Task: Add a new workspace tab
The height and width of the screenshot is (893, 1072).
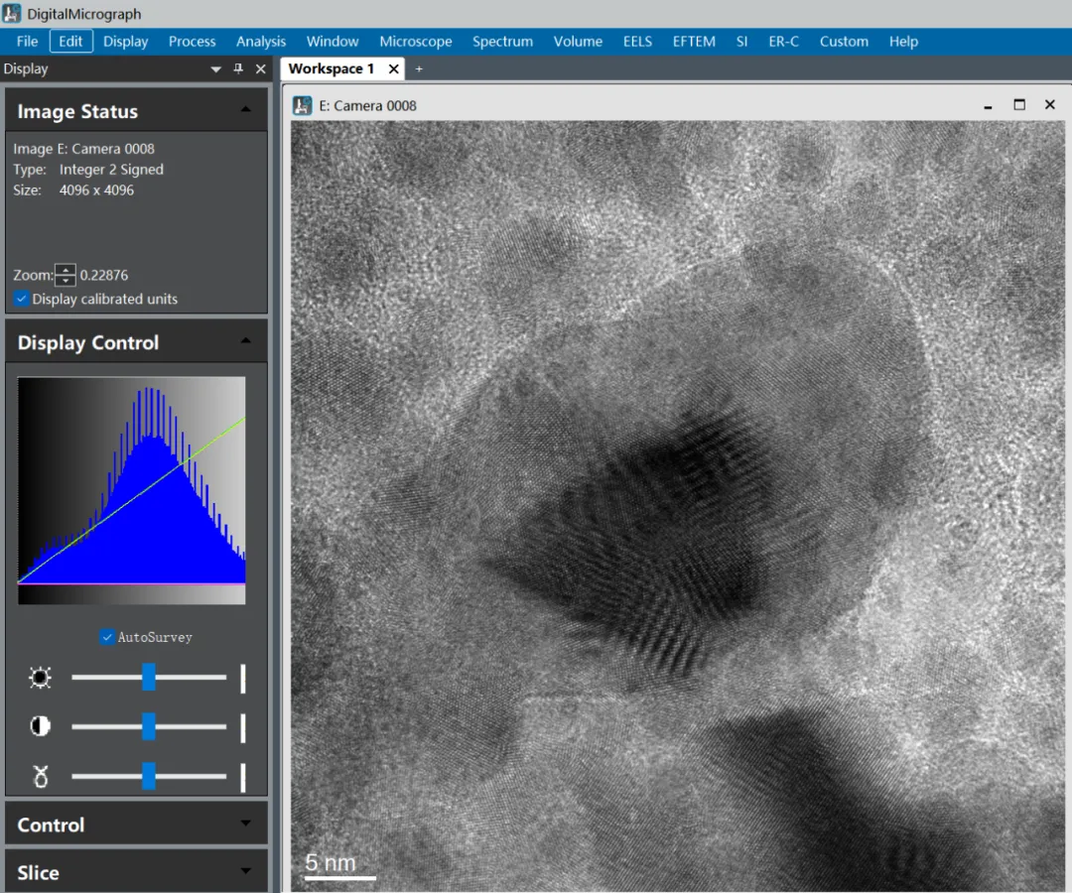Action: 419,68
